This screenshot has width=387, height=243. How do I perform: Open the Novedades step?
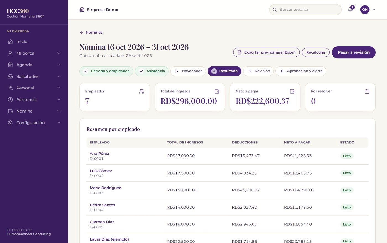tap(188, 71)
